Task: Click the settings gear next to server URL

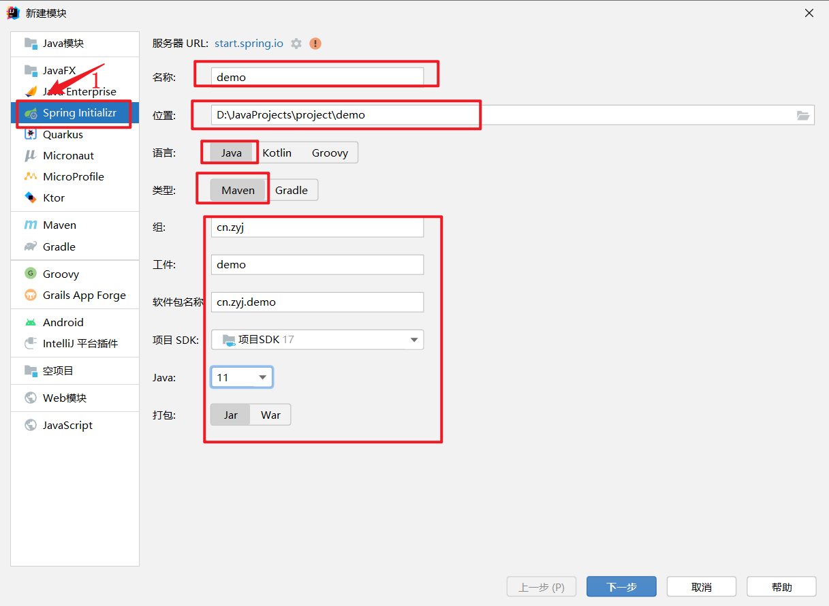Action: [x=296, y=44]
